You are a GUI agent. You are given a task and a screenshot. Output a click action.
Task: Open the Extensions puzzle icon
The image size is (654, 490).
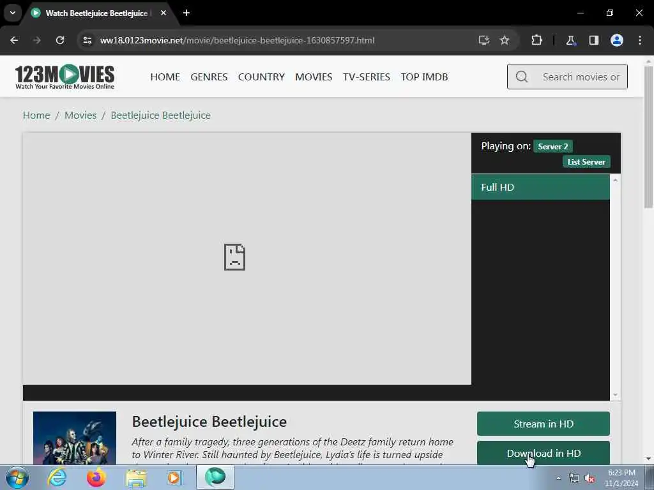tap(536, 40)
